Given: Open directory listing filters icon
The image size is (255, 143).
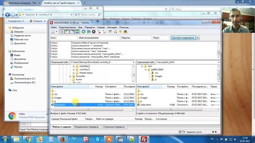Looking at the screenshot, I should coord(110,32).
